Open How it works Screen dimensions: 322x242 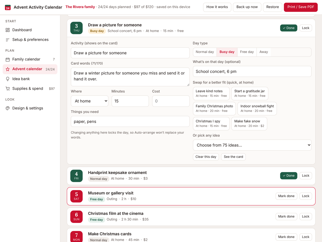point(217,7)
